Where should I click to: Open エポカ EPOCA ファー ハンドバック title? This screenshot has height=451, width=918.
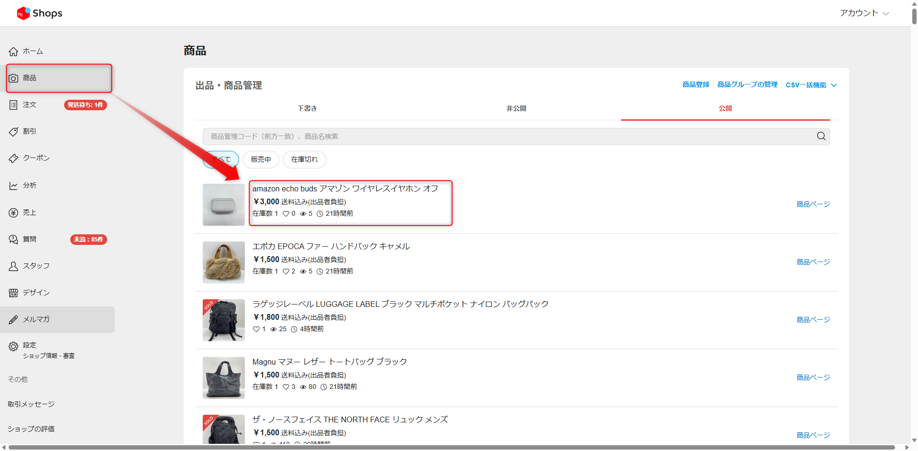tap(331, 247)
